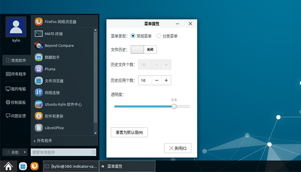Open the Pluma text editor icon
The height and width of the screenshot is (172, 301).
pos(39,69)
